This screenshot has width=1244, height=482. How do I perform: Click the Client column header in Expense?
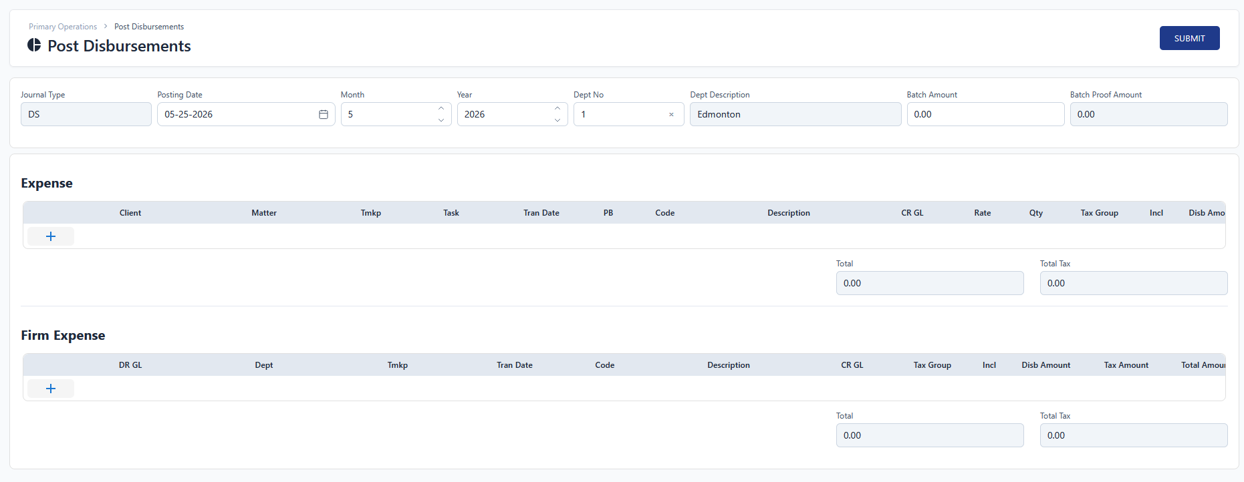point(130,213)
